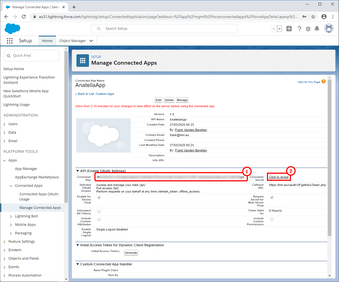Viewport: 339px width, 282px height.
Task: Click the site lock icon in address bar
Action: tap(34, 17)
